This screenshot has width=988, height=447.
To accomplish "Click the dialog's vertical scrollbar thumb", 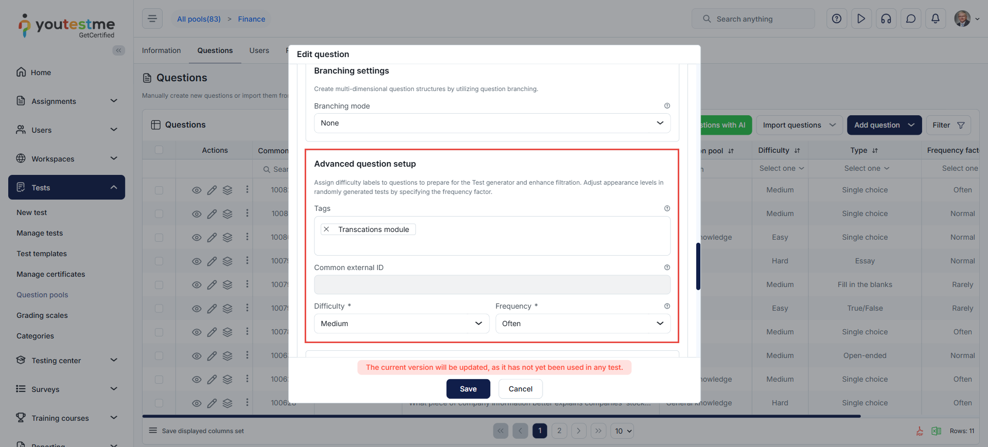I will (698, 266).
